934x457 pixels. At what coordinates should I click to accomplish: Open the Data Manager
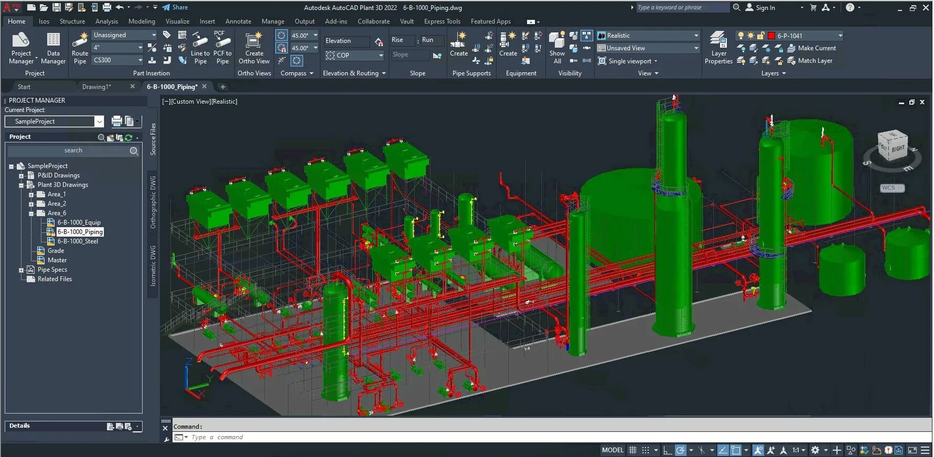pyautogui.click(x=53, y=47)
